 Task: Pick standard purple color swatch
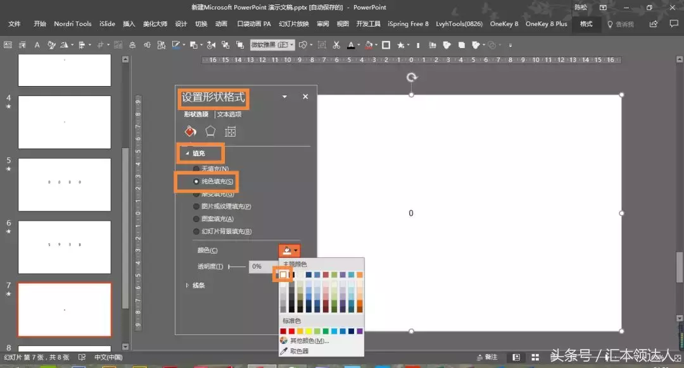pyautogui.click(x=360, y=331)
